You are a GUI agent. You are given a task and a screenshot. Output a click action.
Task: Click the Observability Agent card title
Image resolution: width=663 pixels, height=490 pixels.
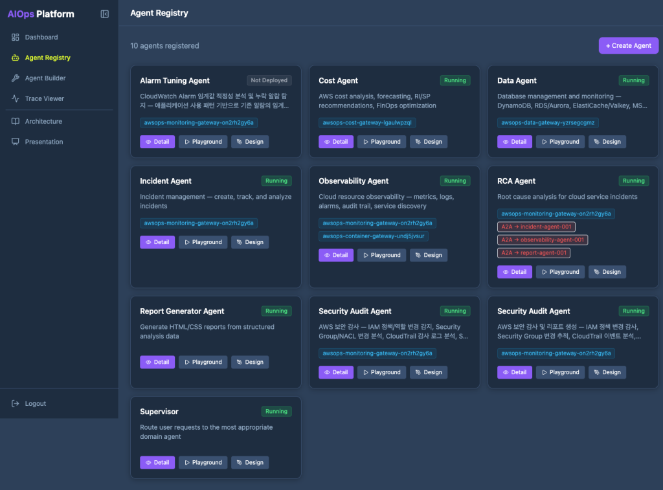(354, 181)
